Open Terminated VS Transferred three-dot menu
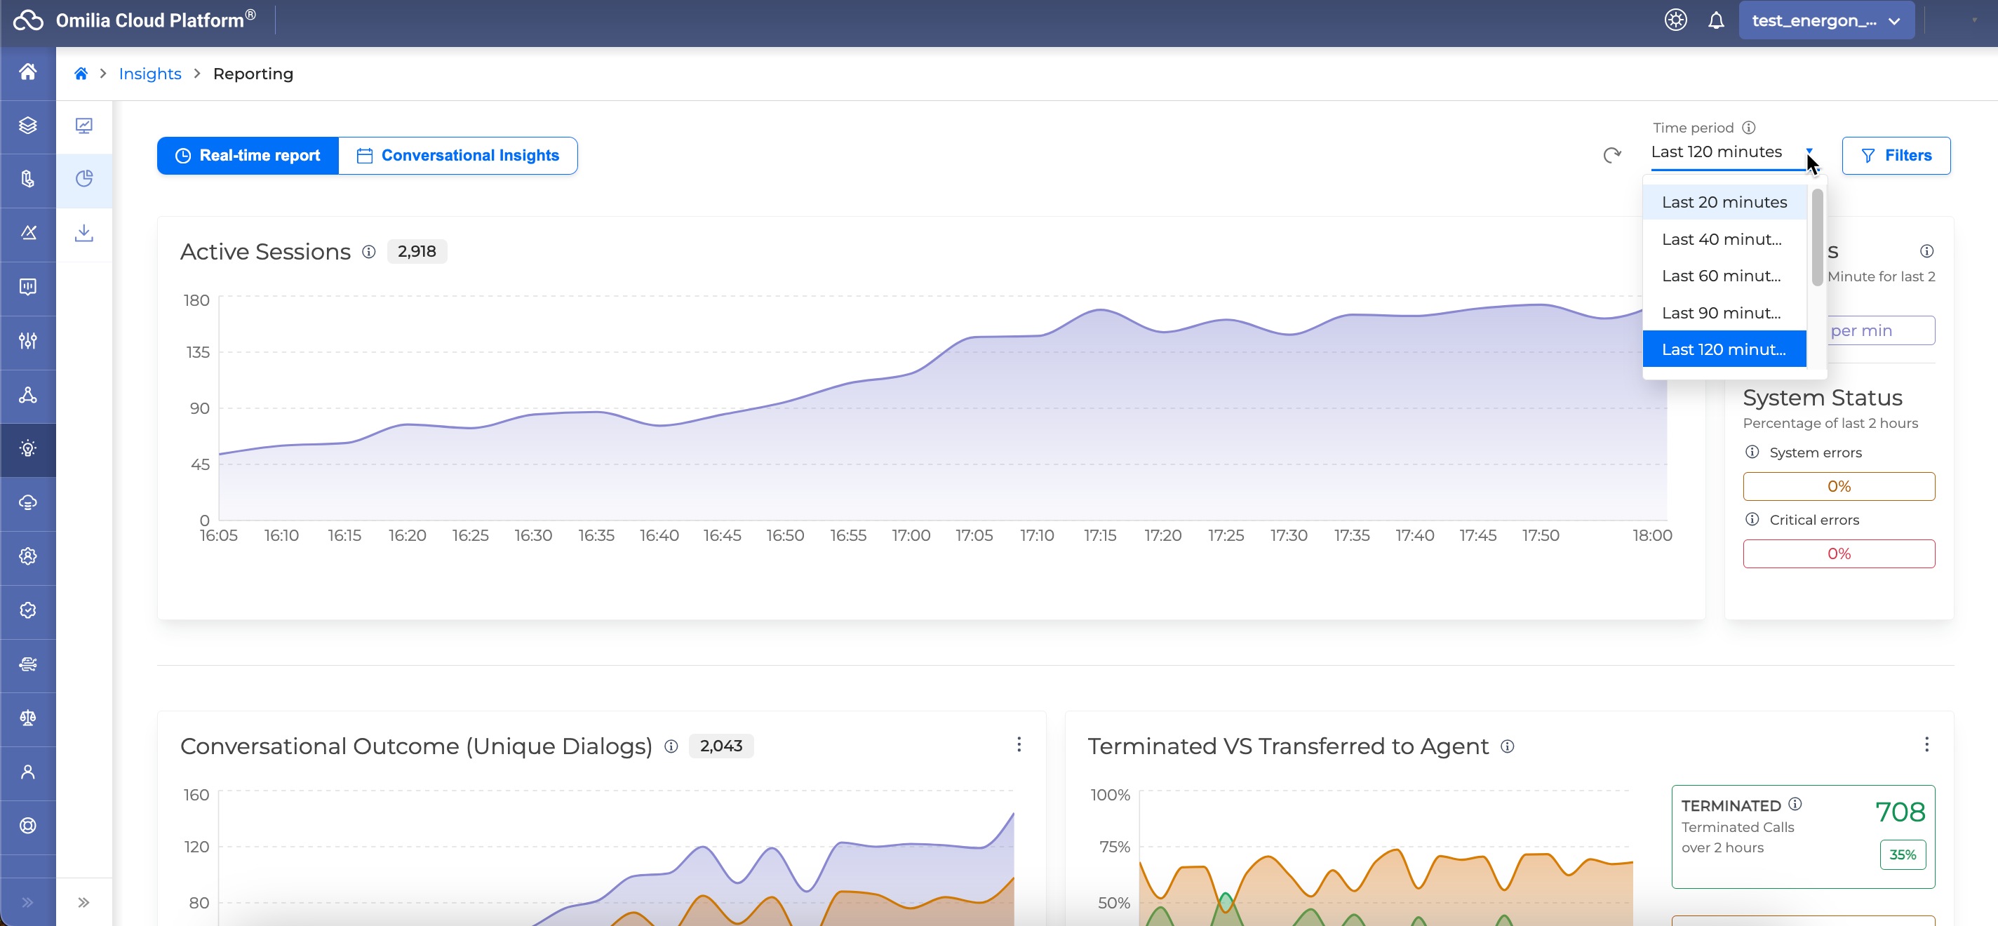 (x=1926, y=744)
